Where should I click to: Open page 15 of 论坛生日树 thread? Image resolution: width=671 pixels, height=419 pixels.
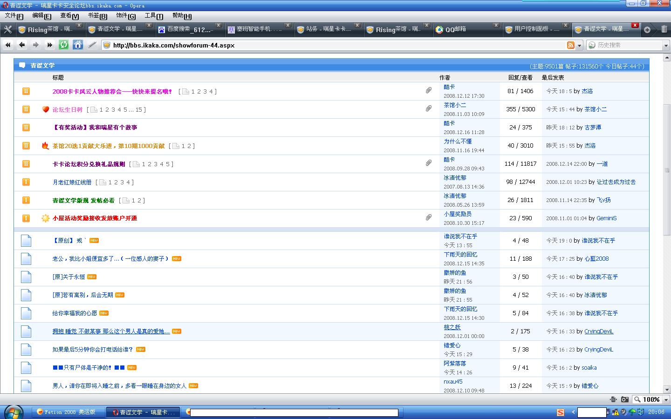(138, 110)
